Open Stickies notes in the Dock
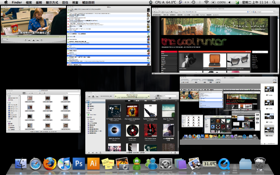 coord(108,164)
